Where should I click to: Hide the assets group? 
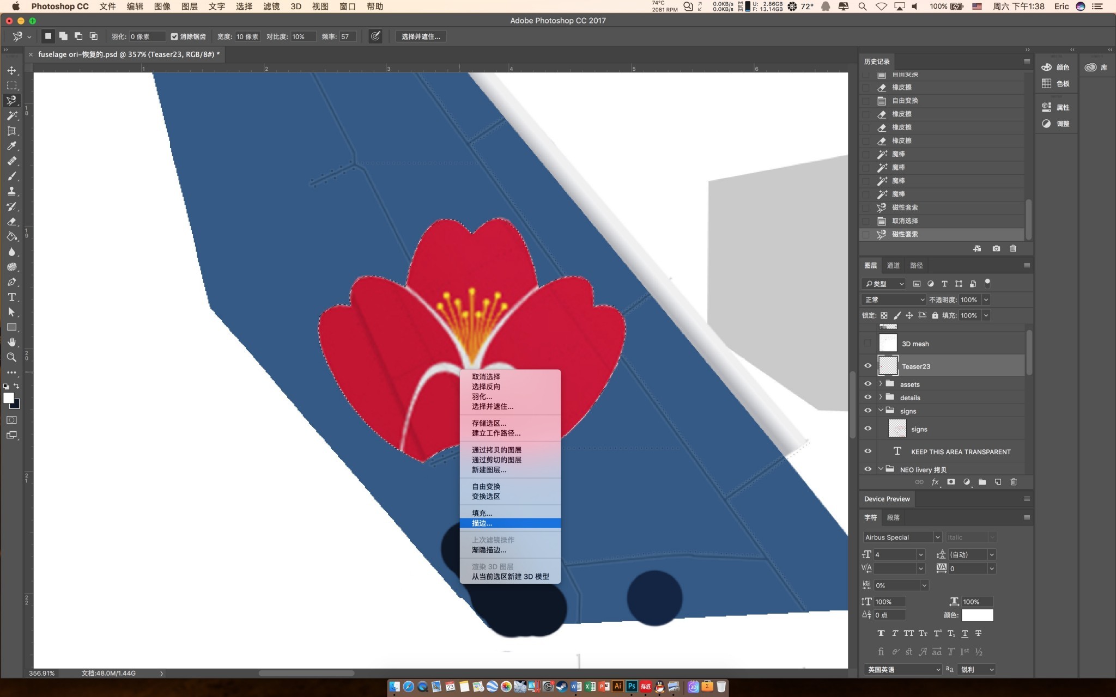pyautogui.click(x=868, y=384)
